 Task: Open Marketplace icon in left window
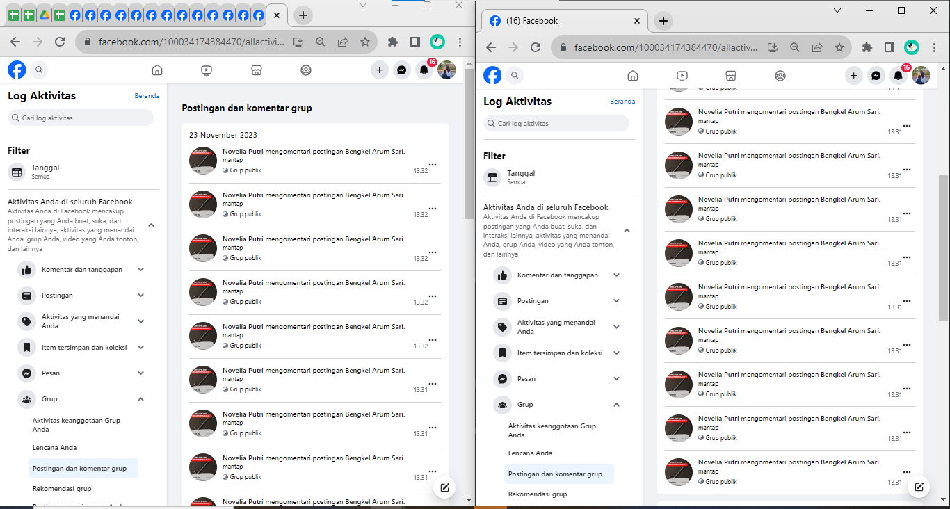click(256, 70)
